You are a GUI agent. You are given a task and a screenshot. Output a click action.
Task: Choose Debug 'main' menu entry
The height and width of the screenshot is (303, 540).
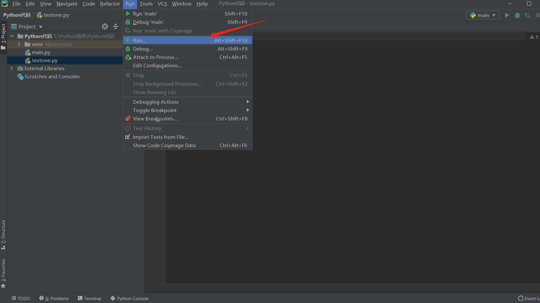point(188,22)
